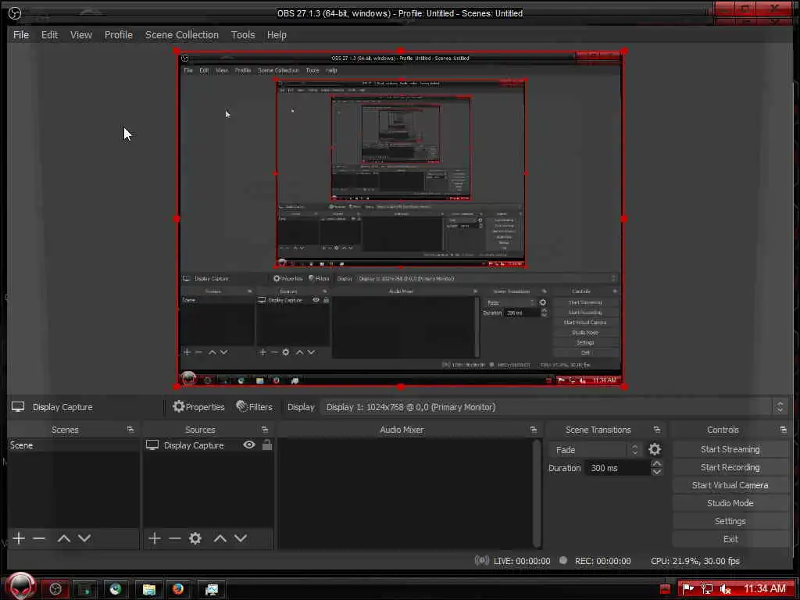The image size is (800, 600).
Task: Open Firefox from the taskbar
Action: [178, 589]
